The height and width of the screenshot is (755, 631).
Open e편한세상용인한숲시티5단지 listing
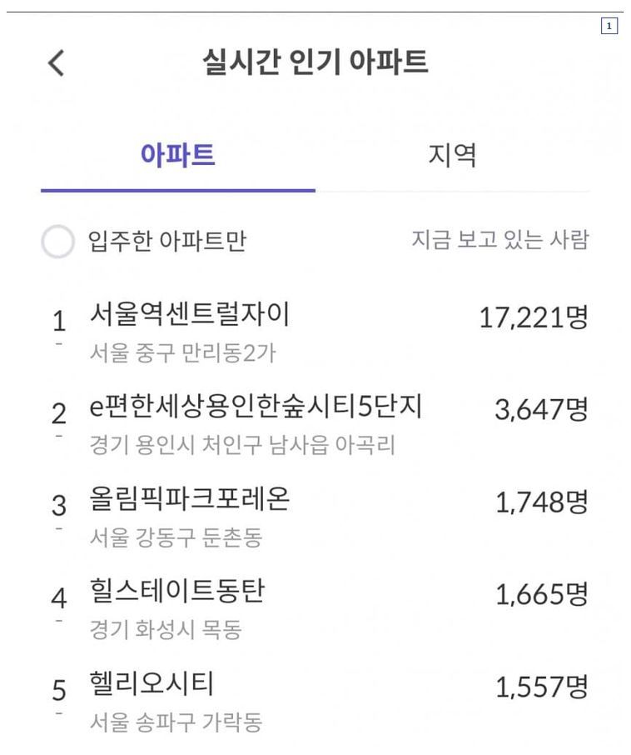(x=256, y=407)
